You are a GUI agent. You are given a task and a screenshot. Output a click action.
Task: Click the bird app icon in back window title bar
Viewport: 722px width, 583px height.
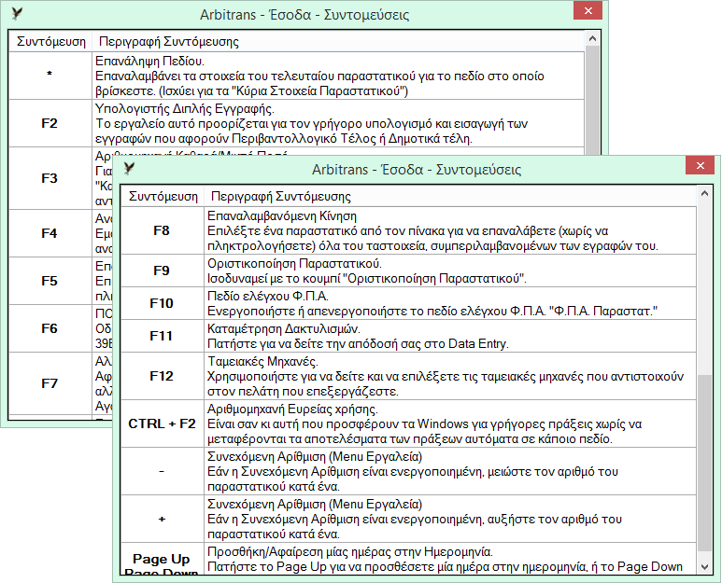click(x=17, y=14)
